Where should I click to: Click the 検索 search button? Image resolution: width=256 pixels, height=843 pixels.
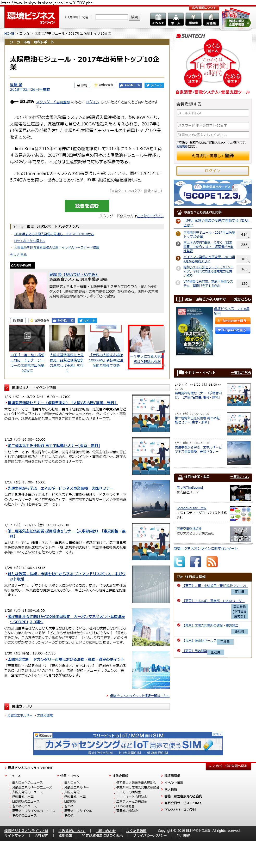tap(134, 17)
